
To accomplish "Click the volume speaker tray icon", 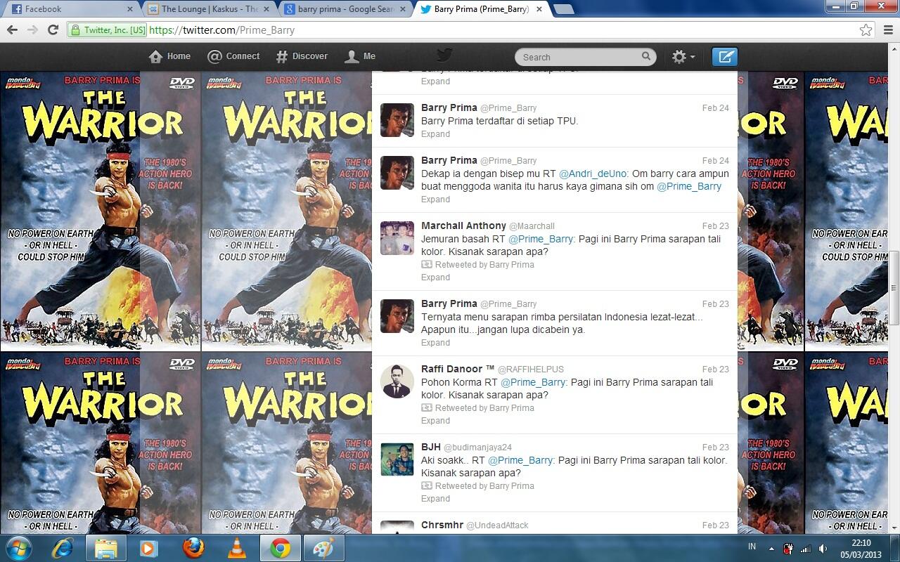I will 823,548.
